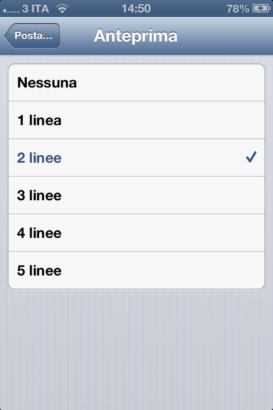
Task: Tap the back arrow tip of Posta button
Action: click(7, 36)
